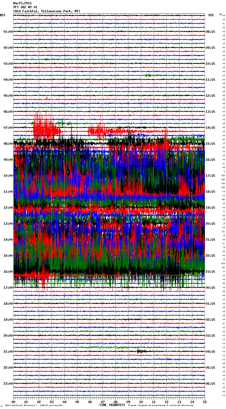Screen dimensions: 226x409
Task: Click the 15 minute axis tick label
Action: [205, 402]
